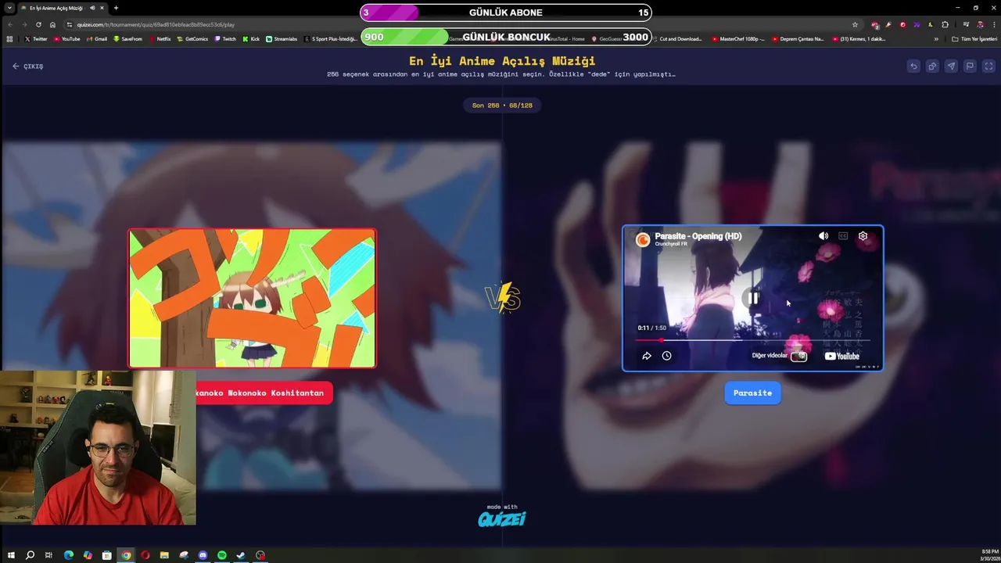Screen dimensions: 1001x563
Task: Reload the page with refresh icon
Action: pyautogui.click(x=38, y=24)
